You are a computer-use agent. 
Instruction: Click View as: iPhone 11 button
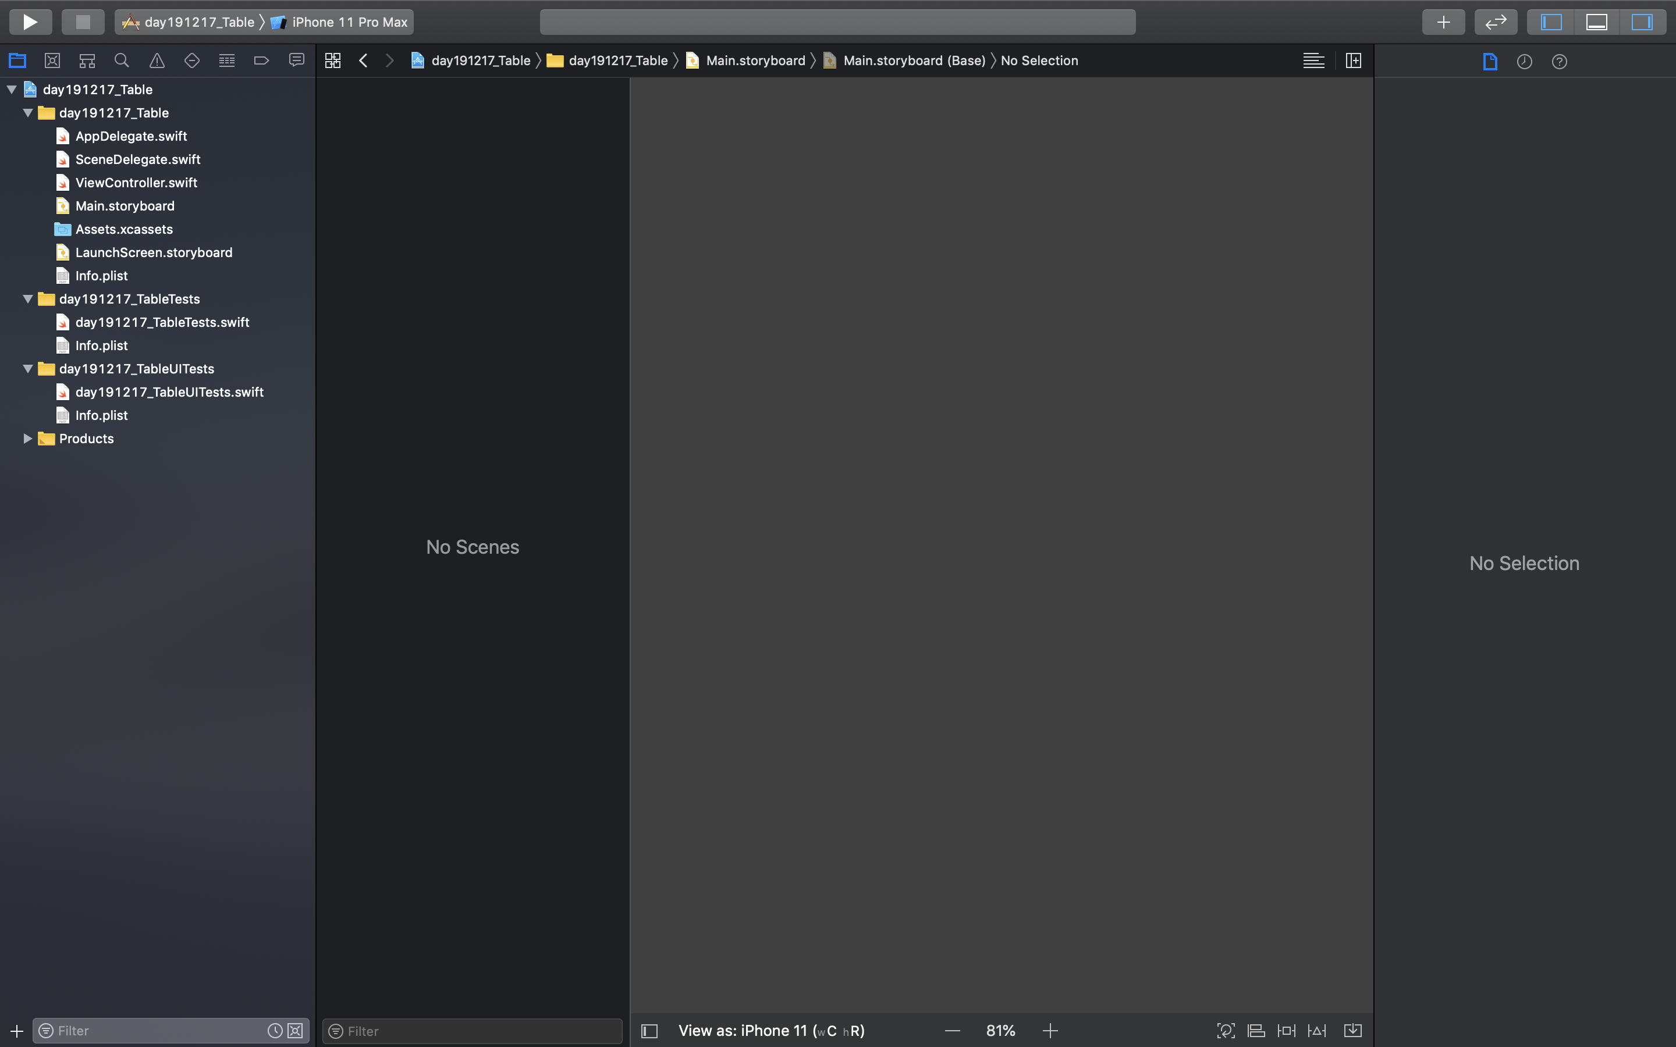(x=771, y=1030)
